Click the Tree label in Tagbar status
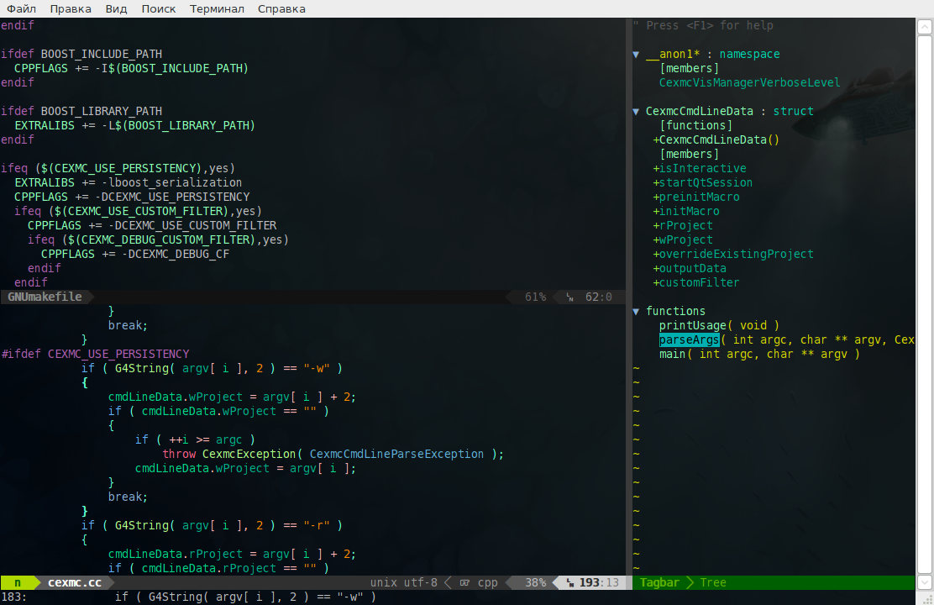 [713, 583]
